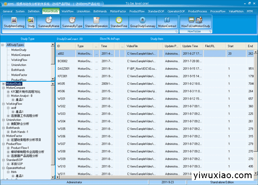Select 连接器工作流程分析 tree item
This screenshot has height=185, width=258.
(x=25, y=116)
